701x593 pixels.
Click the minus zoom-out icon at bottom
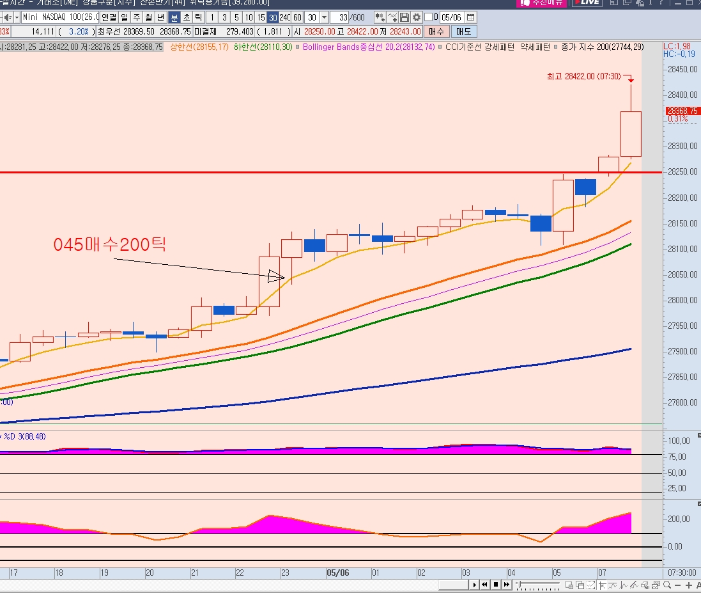pyautogui.click(x=678, y=585)
